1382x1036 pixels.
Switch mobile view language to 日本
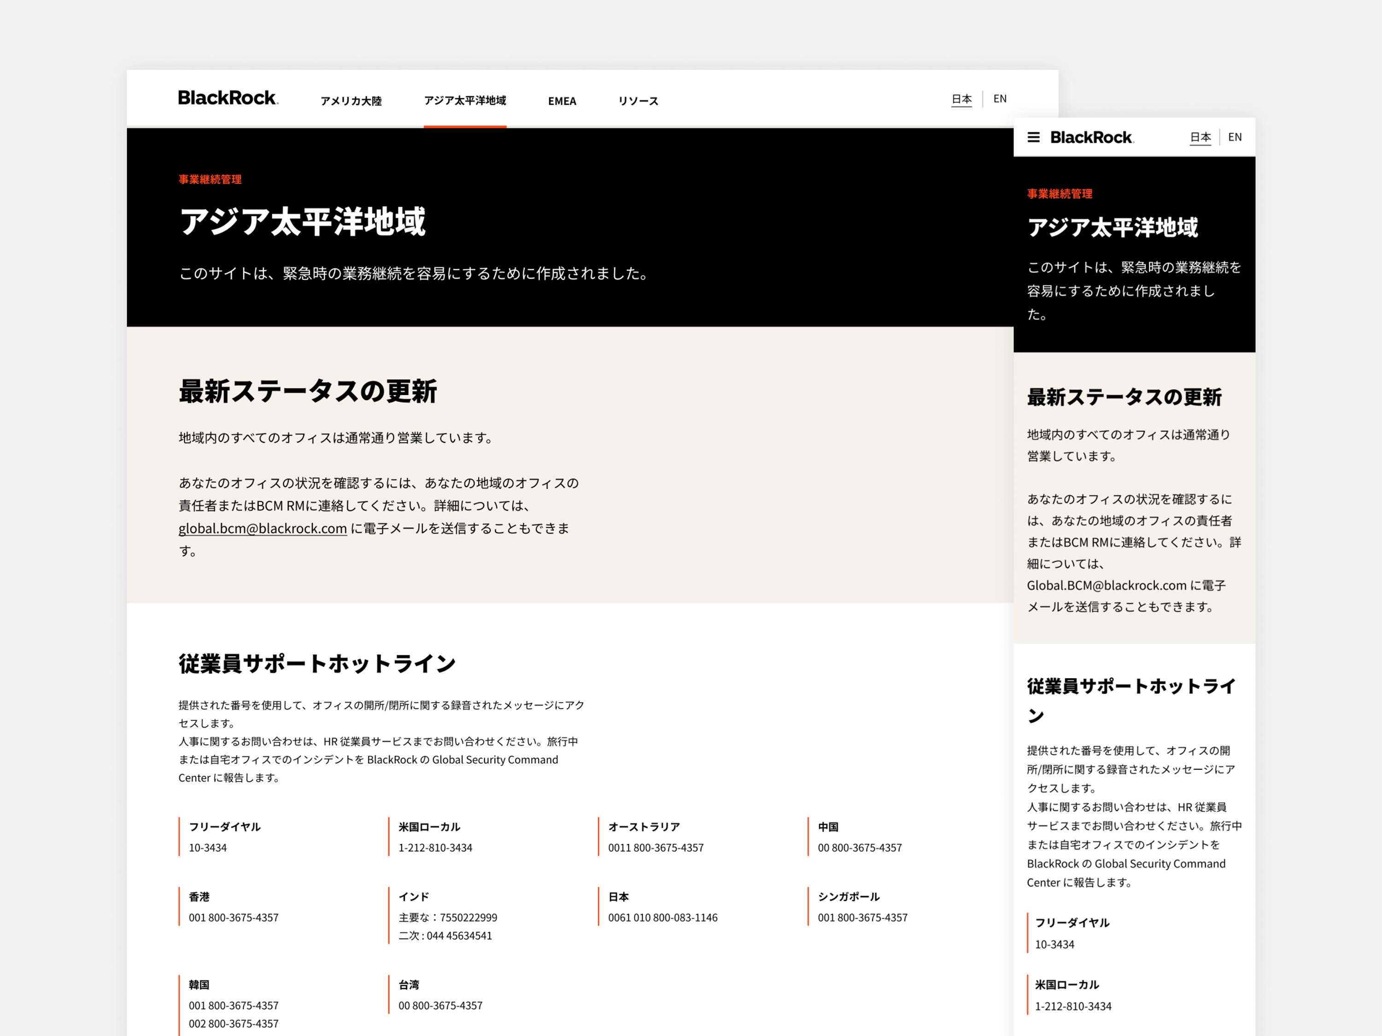tap(1200, 137)
